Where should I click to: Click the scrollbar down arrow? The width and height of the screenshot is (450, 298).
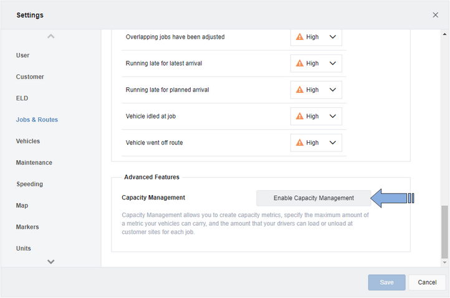pyautogui.click(x=444, y=262)
